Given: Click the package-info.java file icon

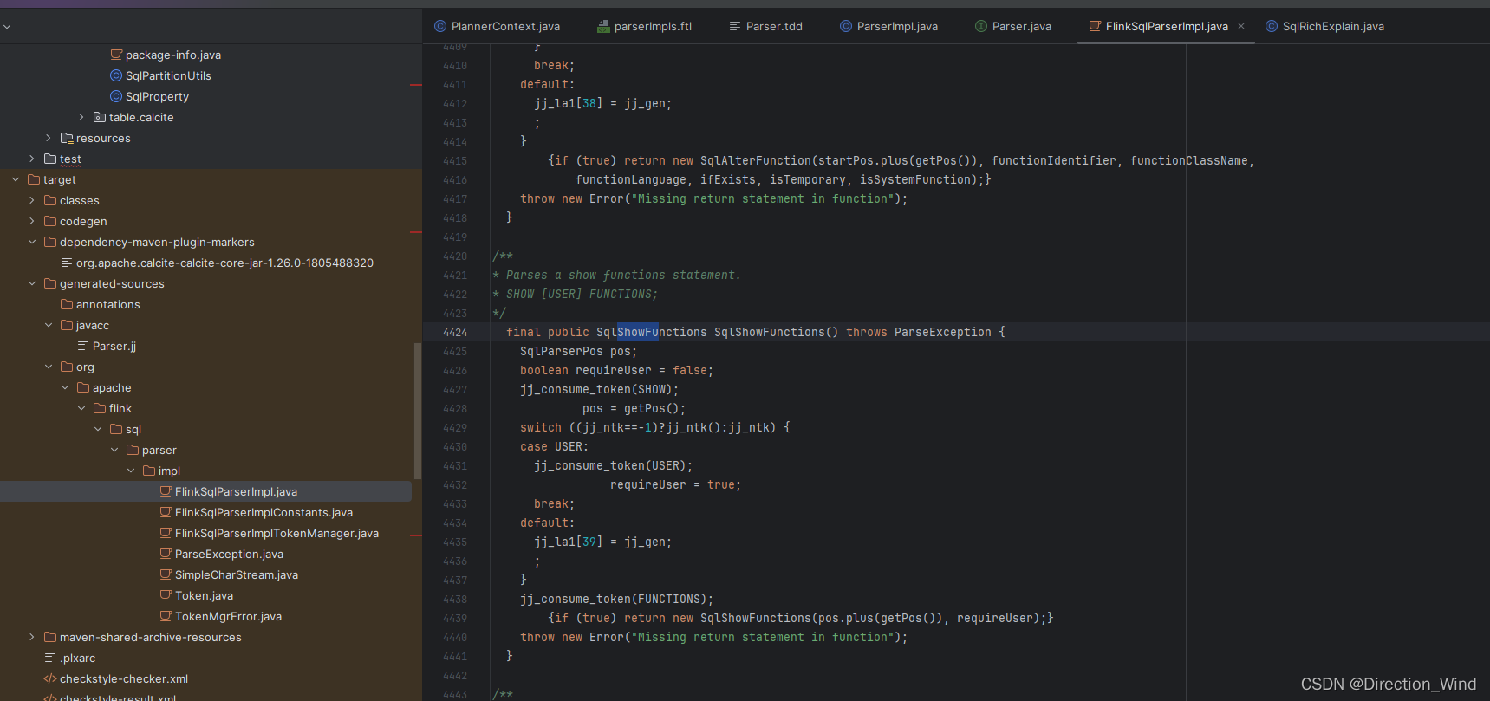Looking at the screenshot, I should (116, 55).
